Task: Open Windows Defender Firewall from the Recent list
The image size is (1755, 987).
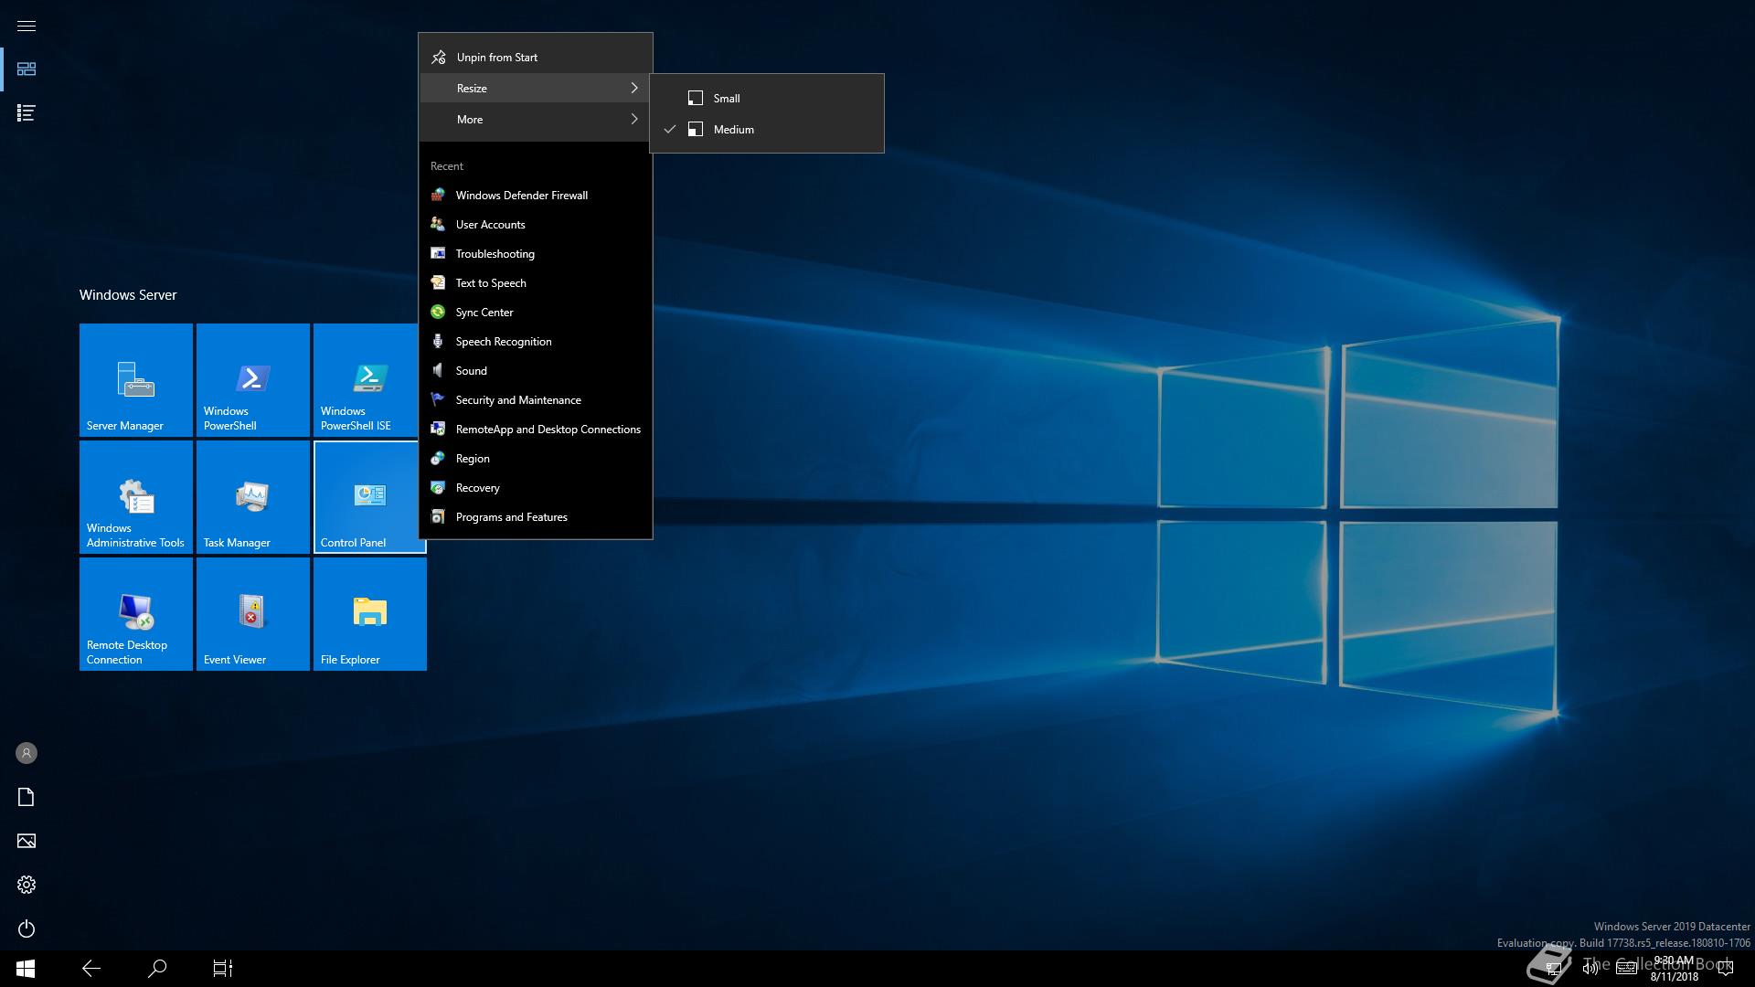Action: [x=521, y=195]
